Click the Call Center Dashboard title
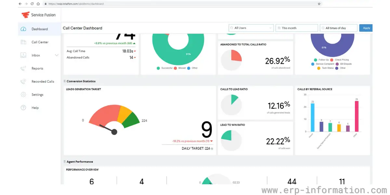This screenshot has width=390, height=195. pyautogui.click(x=83, y=28)
